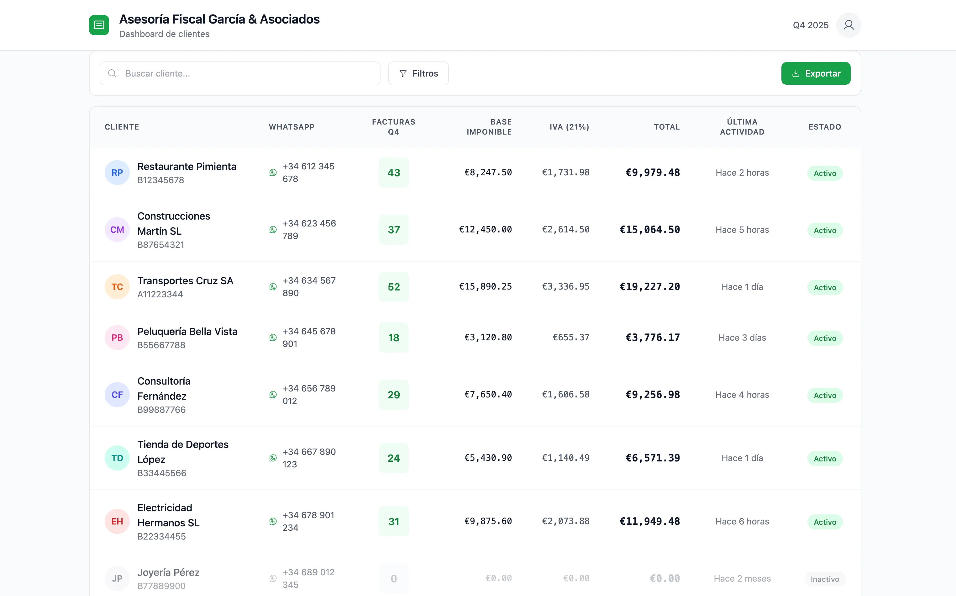The width and height of the screenshot is (956, 596).
Task: Click the Q4 2025 period selector
Action: (x=811, y=25)
